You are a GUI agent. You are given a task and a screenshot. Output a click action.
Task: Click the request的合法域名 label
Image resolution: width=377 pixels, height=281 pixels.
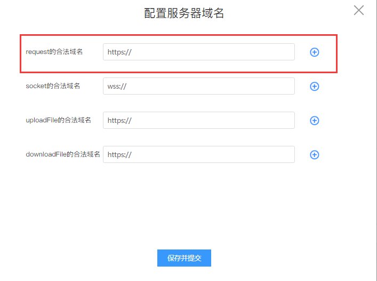pyautogui.click(x=54, y=52)
